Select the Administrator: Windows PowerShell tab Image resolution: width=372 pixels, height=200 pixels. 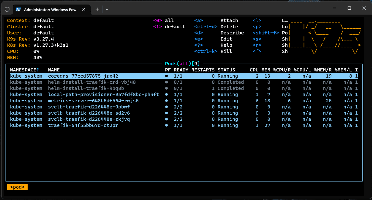pos(50,9)
